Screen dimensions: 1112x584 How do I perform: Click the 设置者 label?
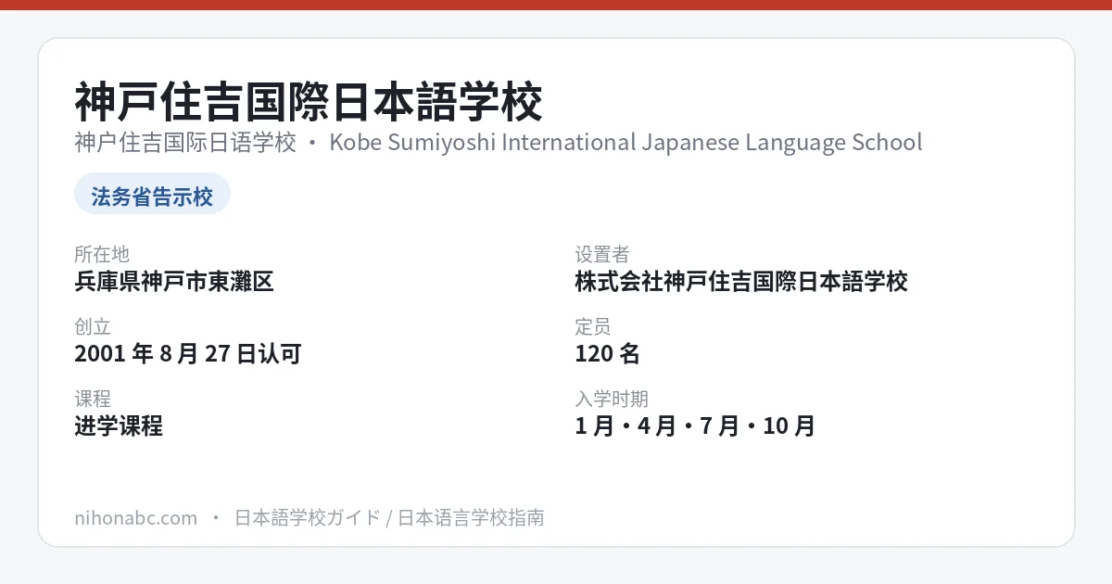(602, 254)
